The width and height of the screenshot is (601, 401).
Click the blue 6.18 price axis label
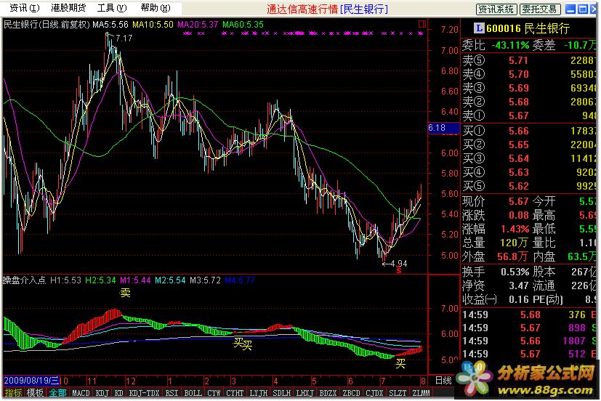coord(443,128)
